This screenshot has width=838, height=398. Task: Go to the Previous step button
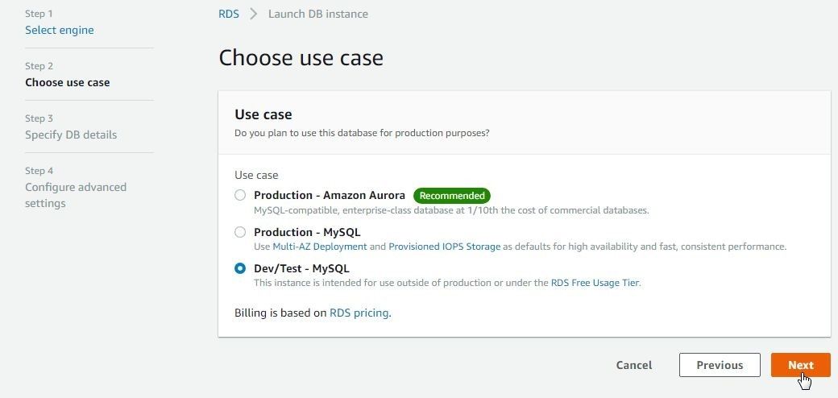tap(720, 365)
